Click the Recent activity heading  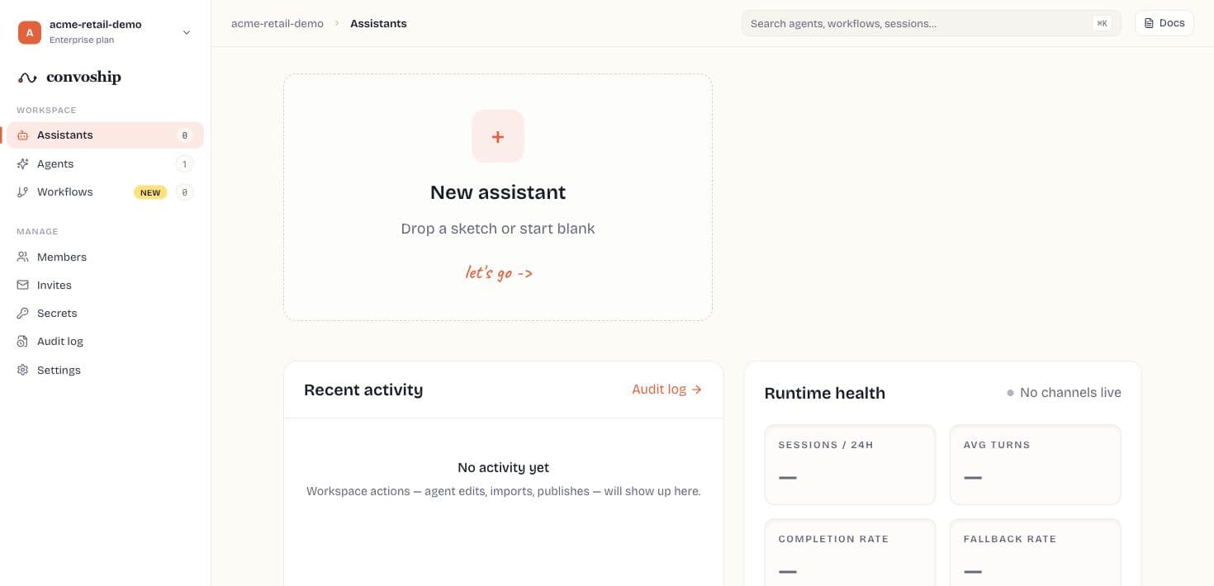[363, 390]
